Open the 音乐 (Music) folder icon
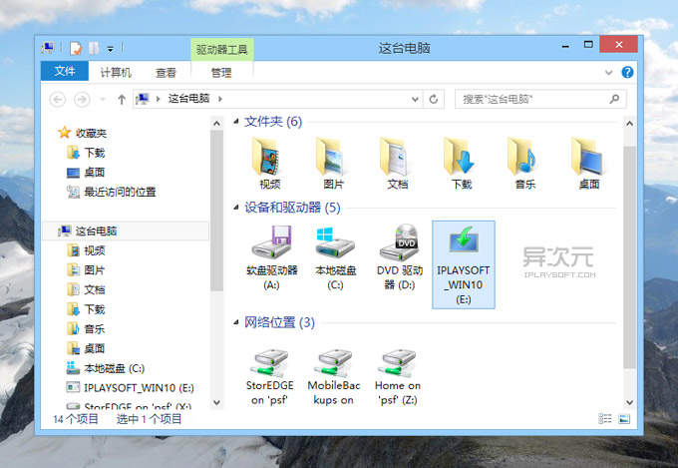Screen dimensions: 678x468 pos(524,159)
